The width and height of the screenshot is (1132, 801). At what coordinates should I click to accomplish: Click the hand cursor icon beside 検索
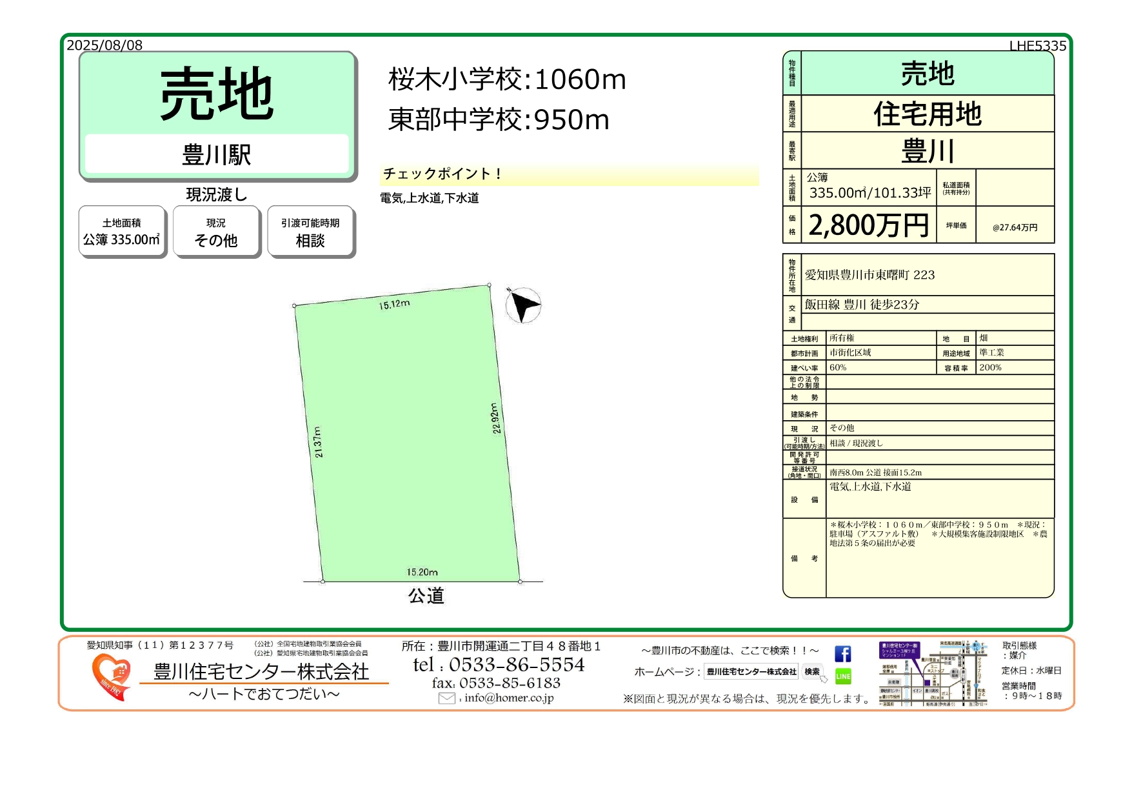(824, 678)
